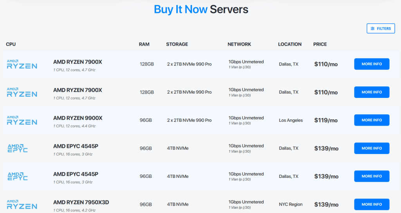Screen dimensions: 401x213
Task: Click the AMD Ryzen logo in the 9900X row
Action: tap(22, 120)
